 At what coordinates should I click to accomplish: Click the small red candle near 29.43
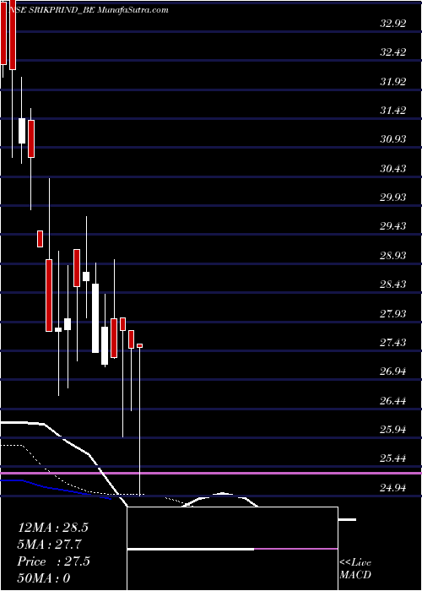pos(40,239)
